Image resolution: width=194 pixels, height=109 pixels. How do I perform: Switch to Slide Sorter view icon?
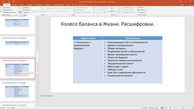click(166, 108)
